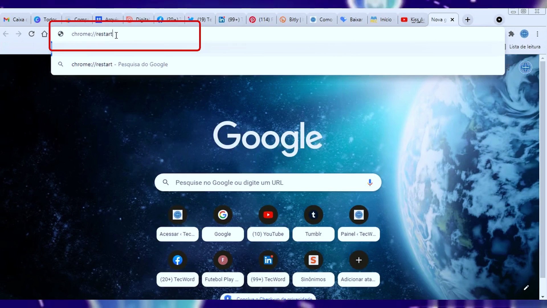
Task: Switch to the Como tab
Action: (x=322, y=20)
